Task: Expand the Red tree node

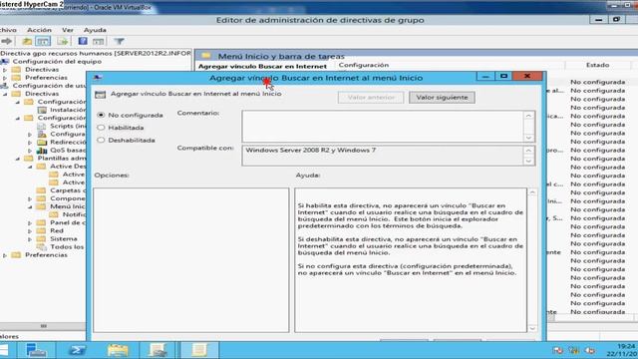Action: [30, 230]
